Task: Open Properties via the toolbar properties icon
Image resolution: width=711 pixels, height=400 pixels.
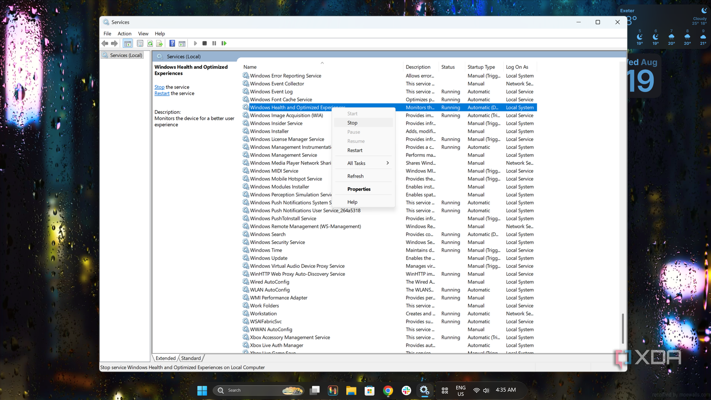Action: (x=140, y=43)
